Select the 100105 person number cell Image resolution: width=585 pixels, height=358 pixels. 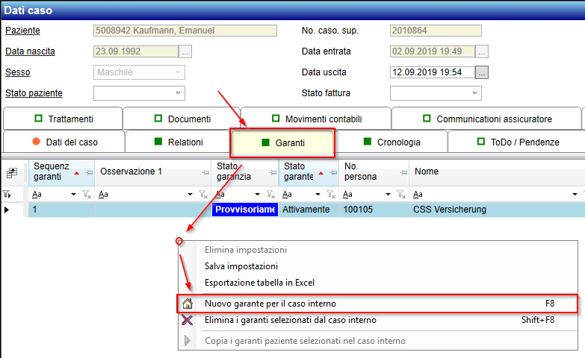[374, 210]
